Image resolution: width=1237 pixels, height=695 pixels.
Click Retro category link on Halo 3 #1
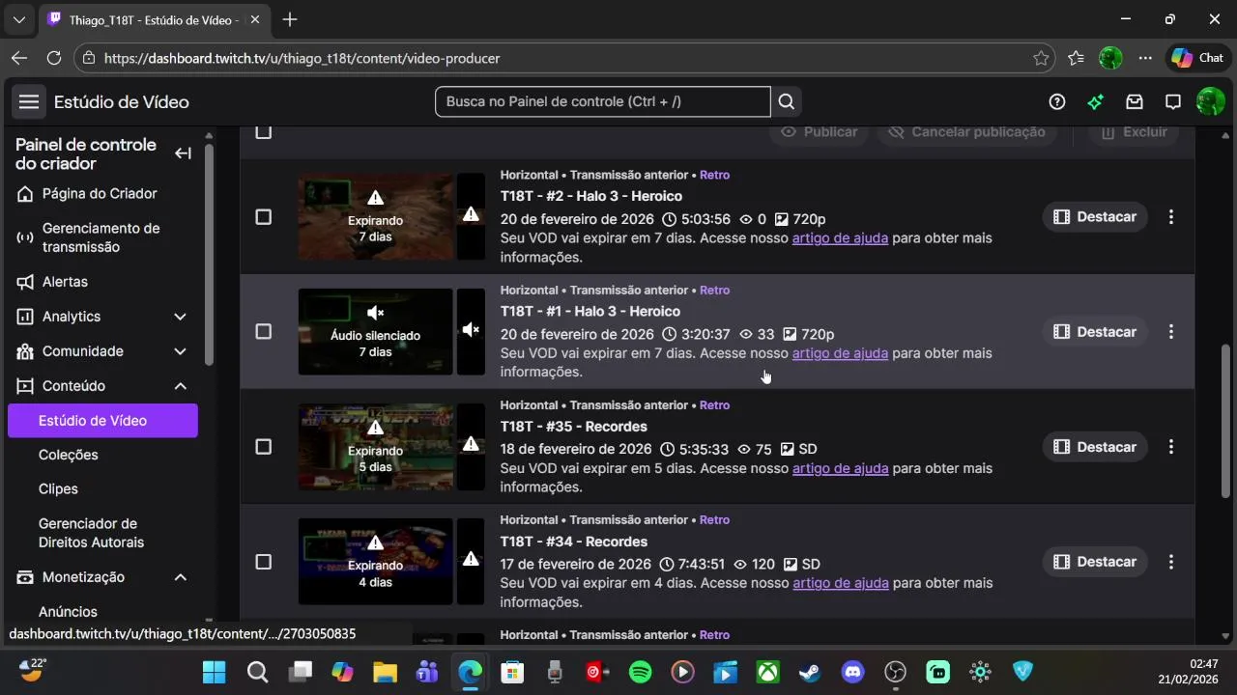tap(714, 290)
